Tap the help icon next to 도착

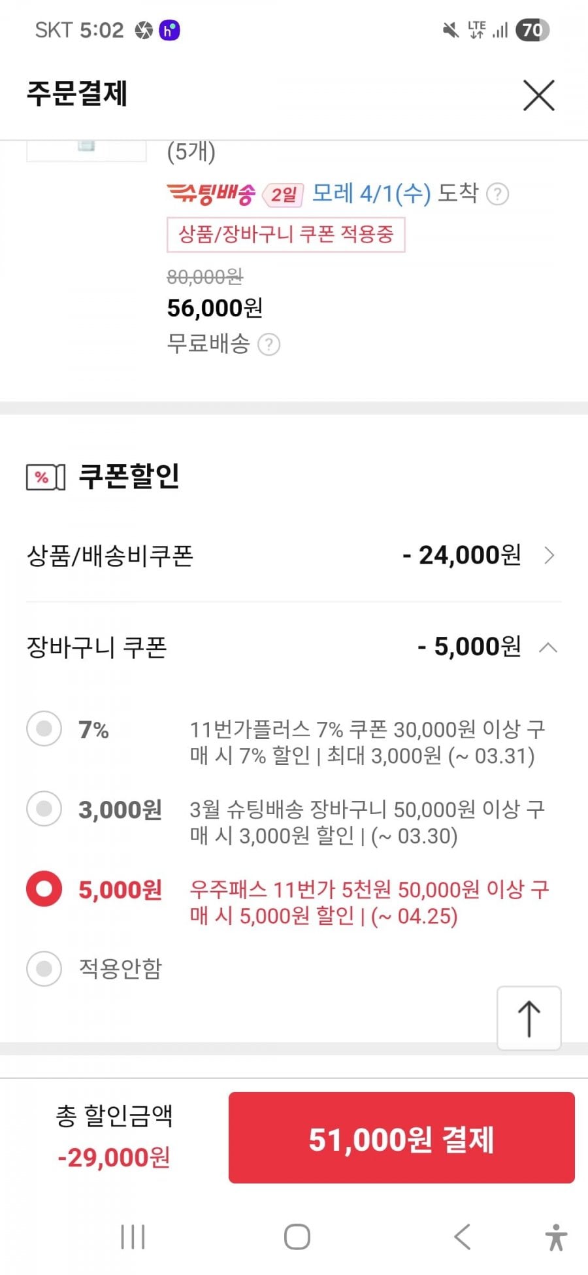498,194
